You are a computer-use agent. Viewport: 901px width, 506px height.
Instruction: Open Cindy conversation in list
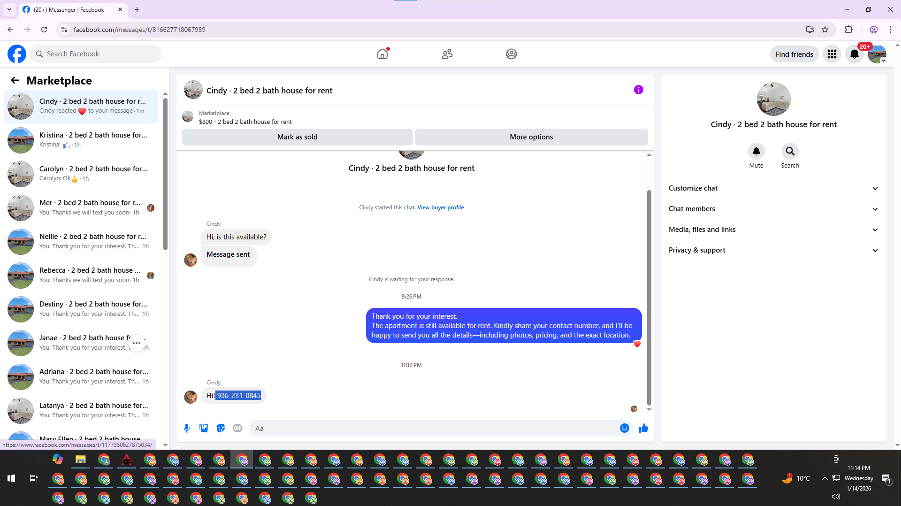[81, 106]
